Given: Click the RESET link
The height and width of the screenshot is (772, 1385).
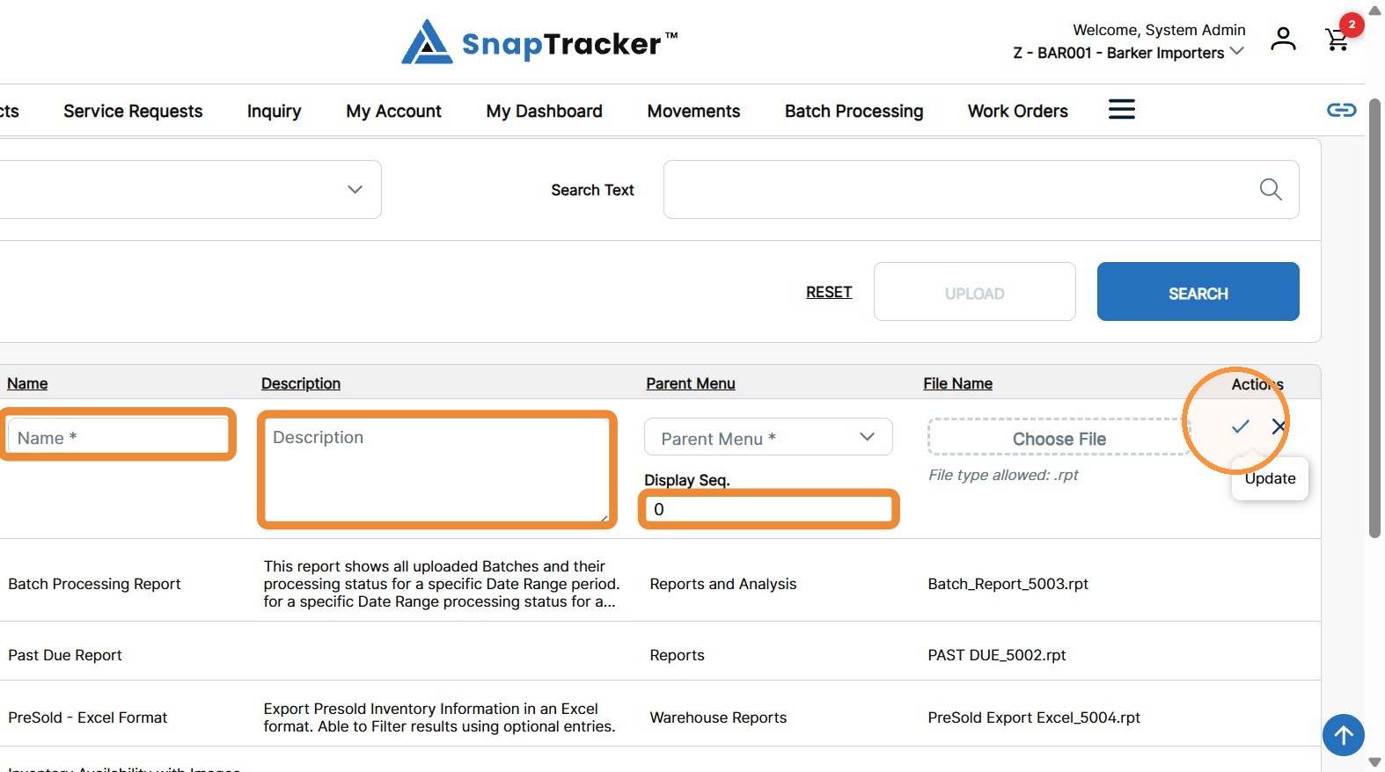Looking at the screenshot, I should click(829, 292).
